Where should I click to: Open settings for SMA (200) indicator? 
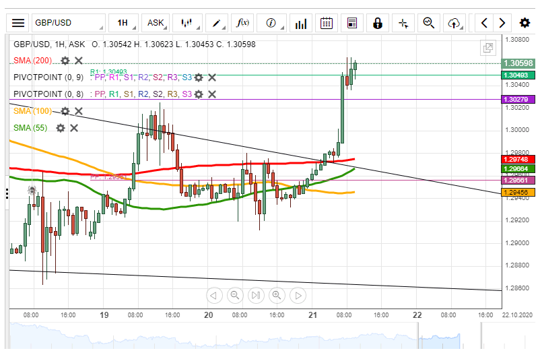[65, 61]
